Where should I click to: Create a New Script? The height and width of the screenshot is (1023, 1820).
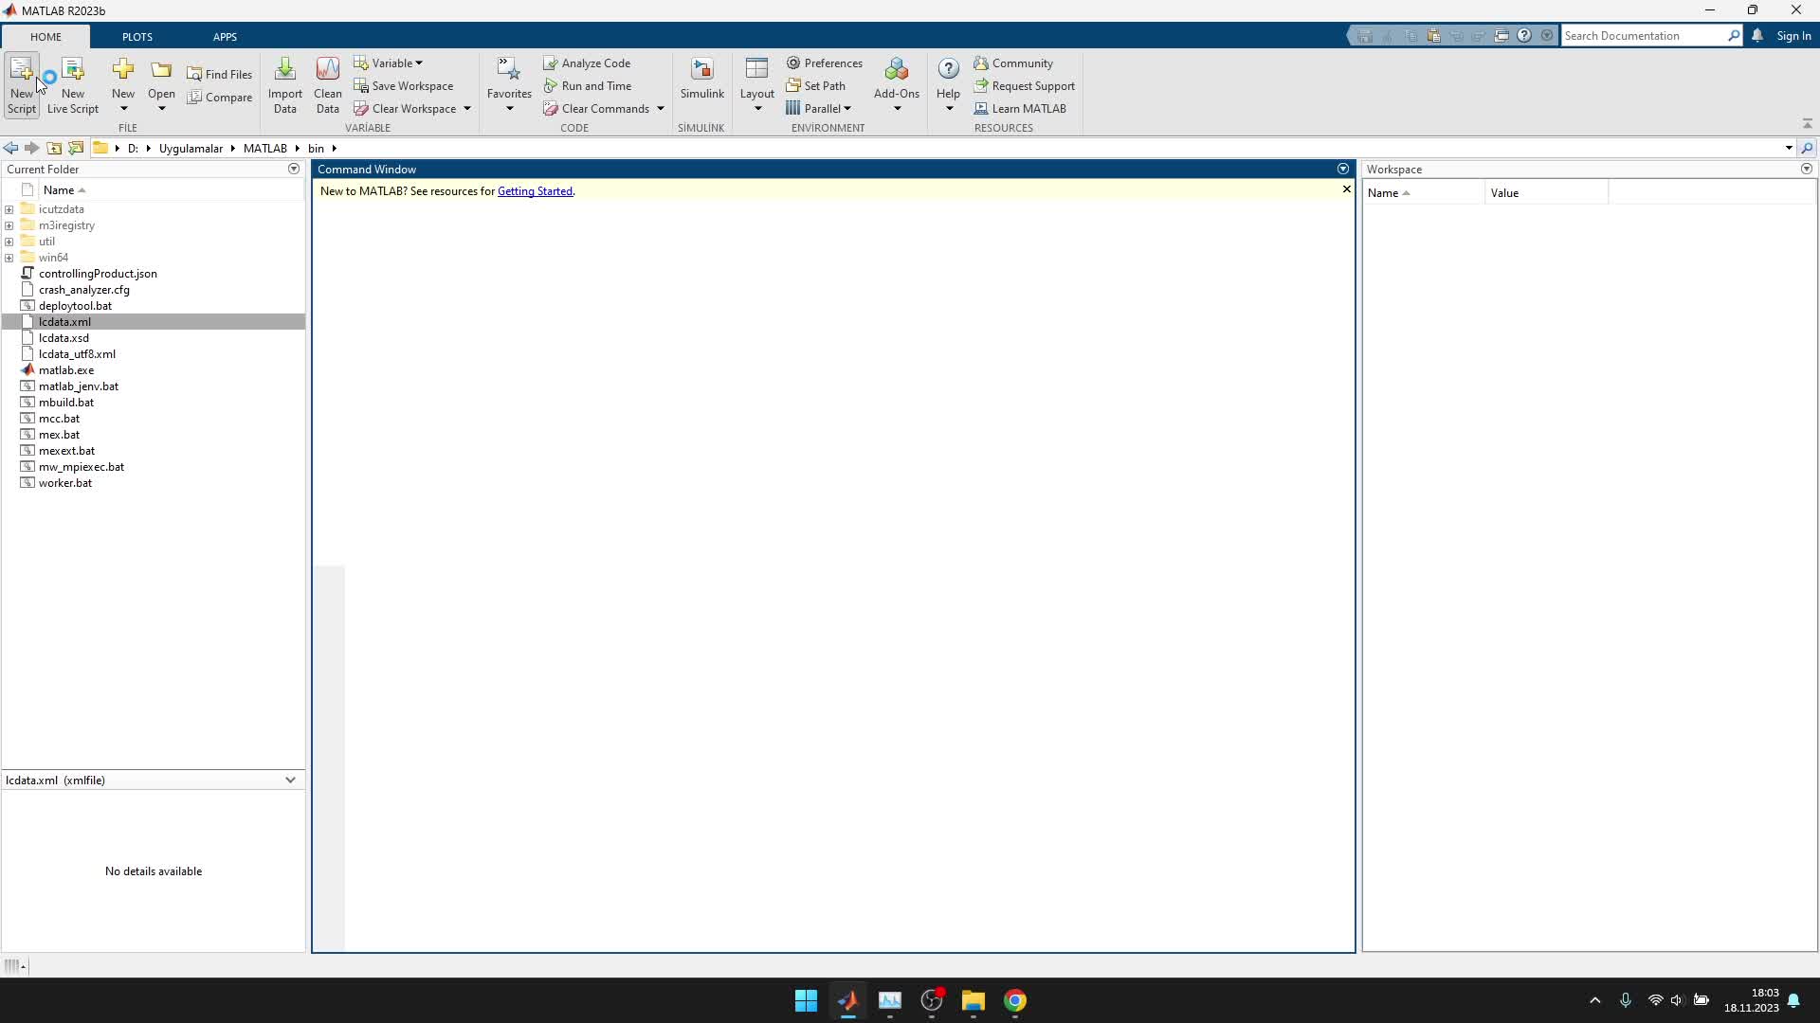click(x=21, y=85)
